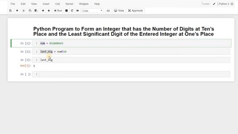Move selected cell up arrow
238x134 pixels.
(43, 11)
